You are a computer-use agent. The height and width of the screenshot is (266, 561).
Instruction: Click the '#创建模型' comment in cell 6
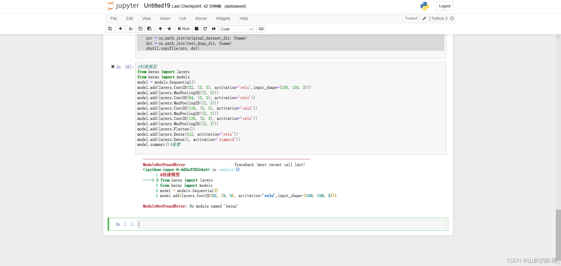(x=147, y=67)
